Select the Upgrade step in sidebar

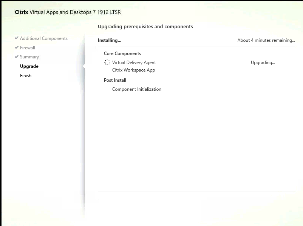29,66
